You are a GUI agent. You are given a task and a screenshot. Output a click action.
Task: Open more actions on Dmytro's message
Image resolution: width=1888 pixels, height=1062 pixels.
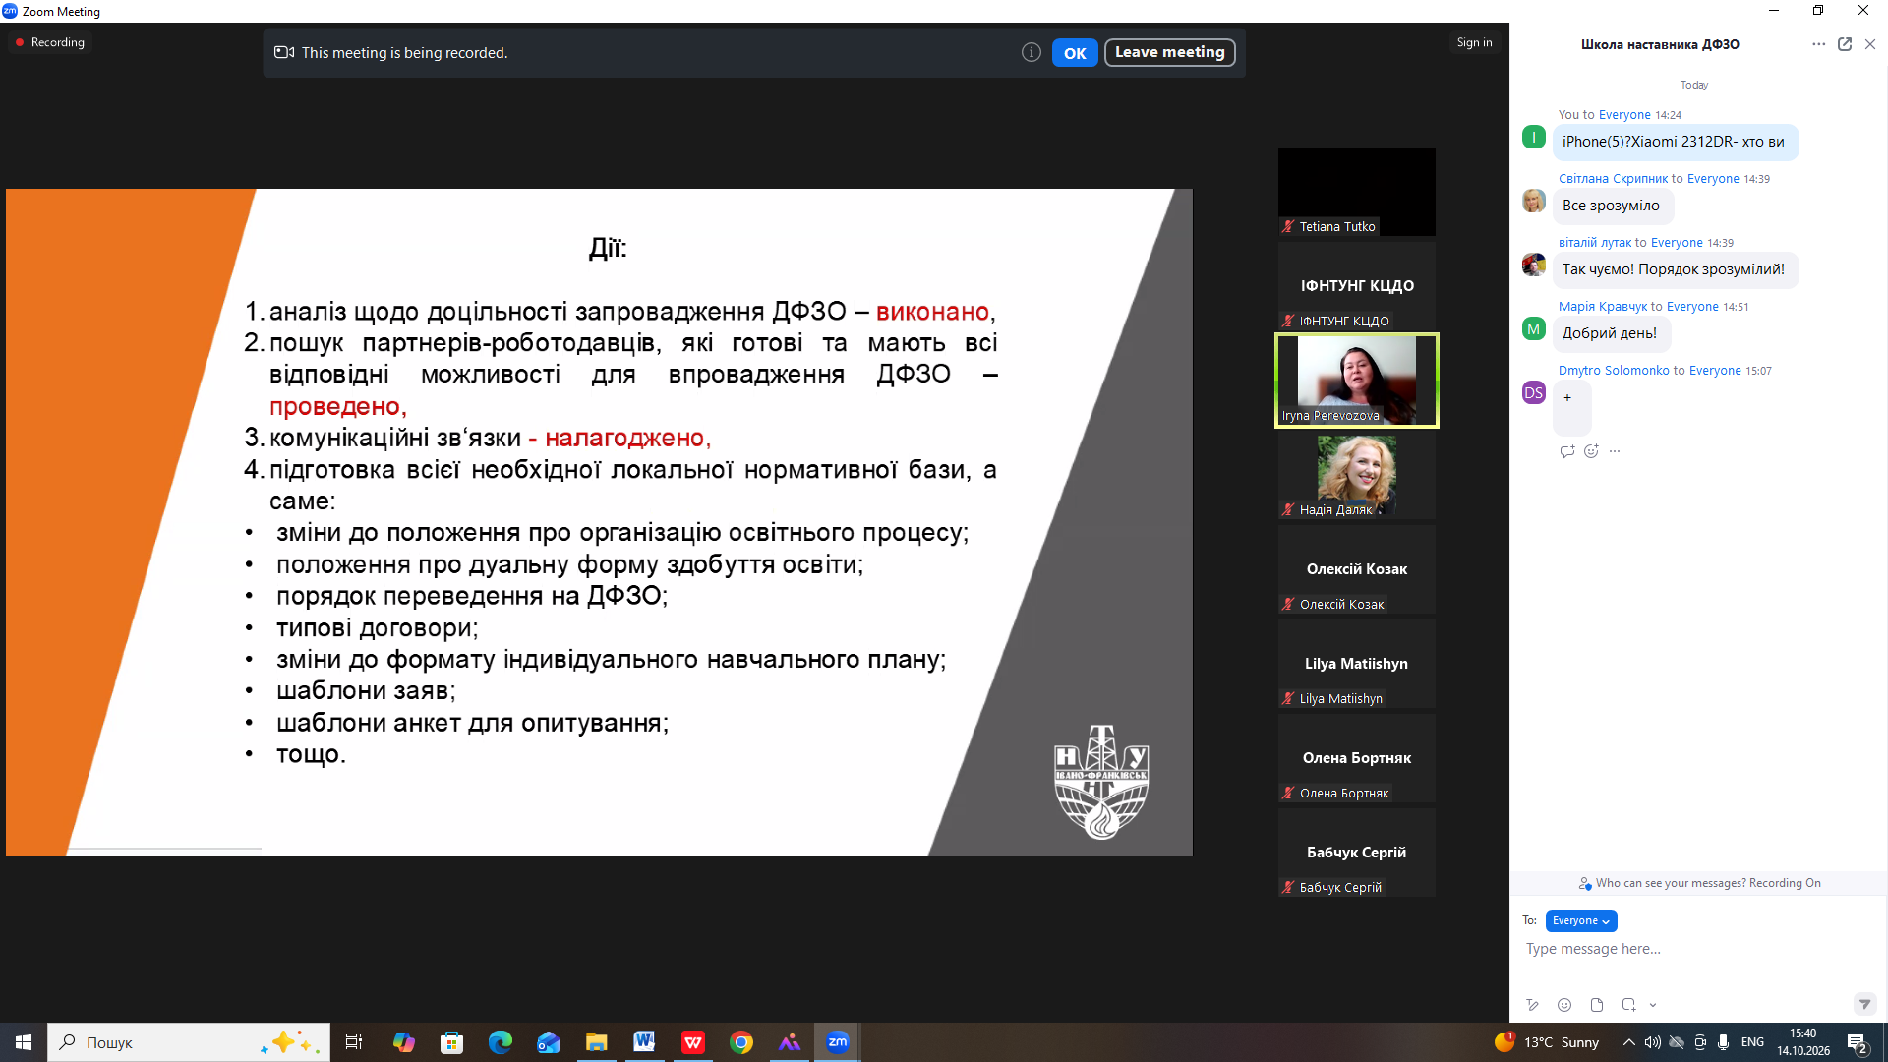[1615, 451]
